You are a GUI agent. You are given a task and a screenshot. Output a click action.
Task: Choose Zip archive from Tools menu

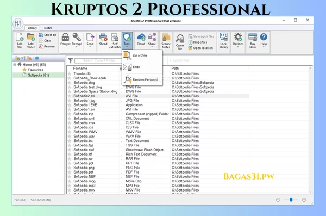coord(142,55)
